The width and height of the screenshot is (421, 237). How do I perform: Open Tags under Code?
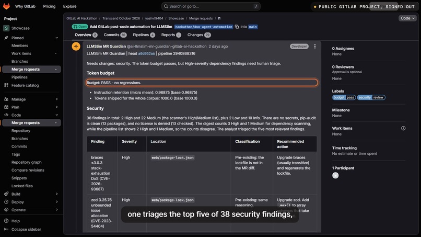click(x=16, y=154)
